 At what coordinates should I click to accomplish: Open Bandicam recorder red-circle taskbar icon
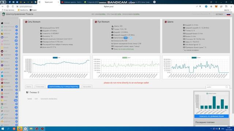[x=42, y=129]
